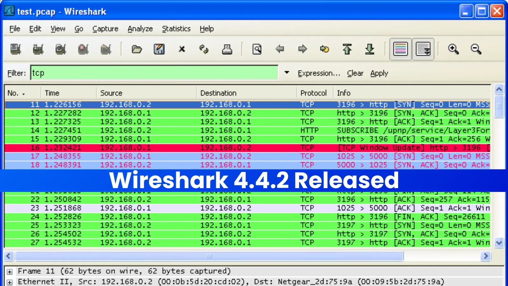
Task: Open the Go menu
Action: 79,29
